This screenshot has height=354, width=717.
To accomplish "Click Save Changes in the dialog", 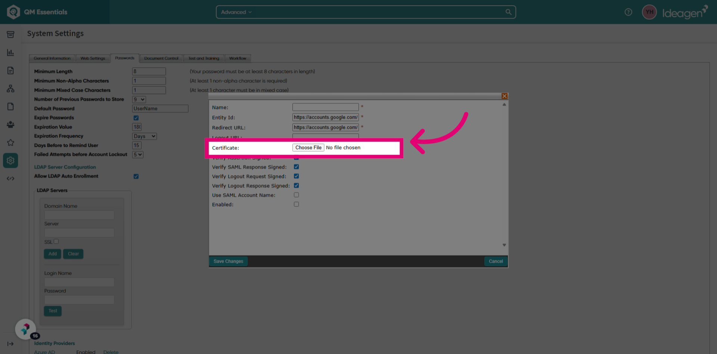I will click(x=228, y=261).
